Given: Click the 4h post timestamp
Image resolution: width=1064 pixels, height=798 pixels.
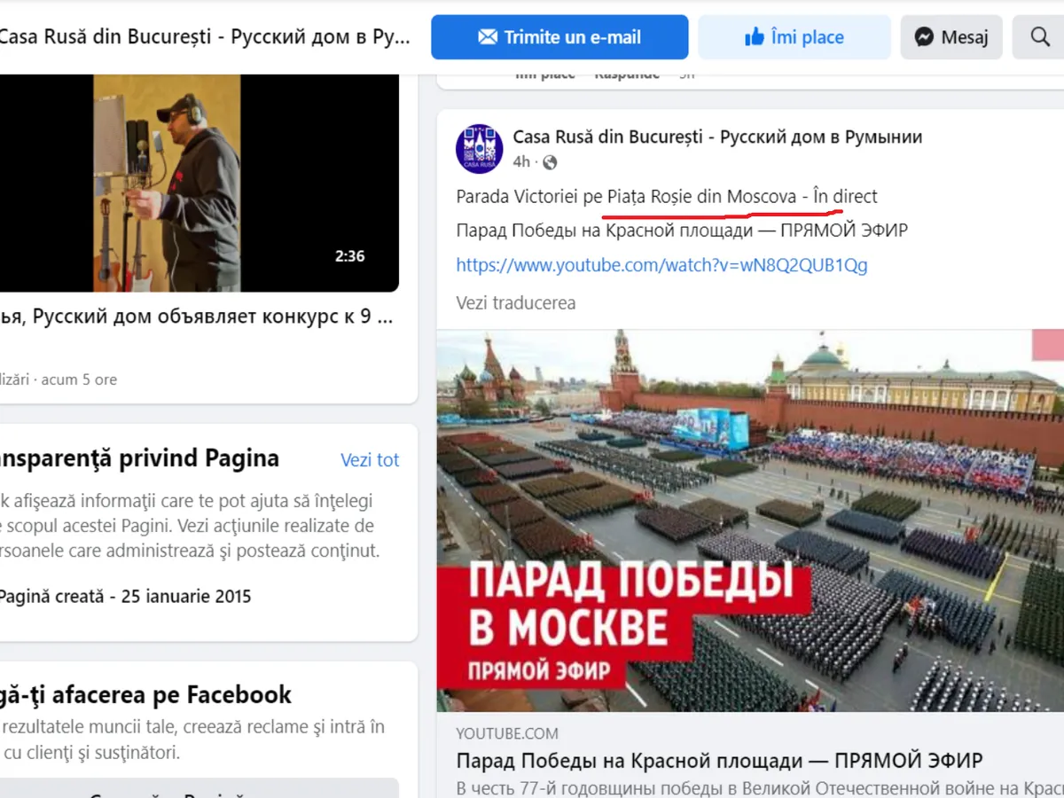Looking at the screenshot, I should pos(521,162).
